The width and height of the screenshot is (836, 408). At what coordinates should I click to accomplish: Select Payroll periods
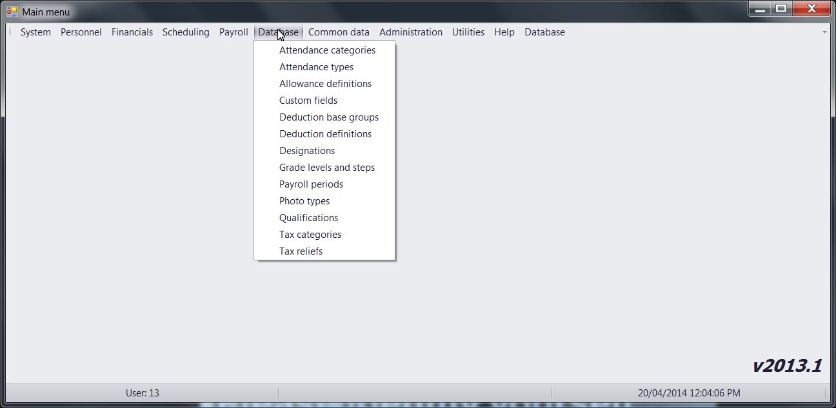tap(311, 184)
